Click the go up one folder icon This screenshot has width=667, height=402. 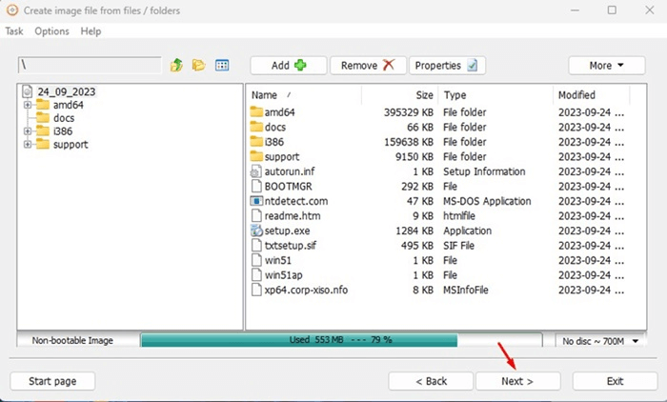(176, 66)
